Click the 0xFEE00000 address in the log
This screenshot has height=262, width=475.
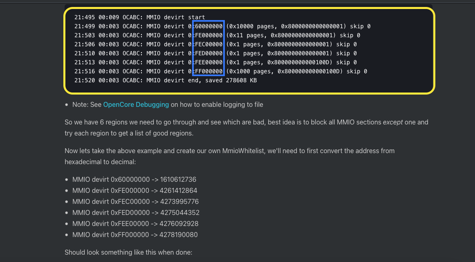[208, 62]
